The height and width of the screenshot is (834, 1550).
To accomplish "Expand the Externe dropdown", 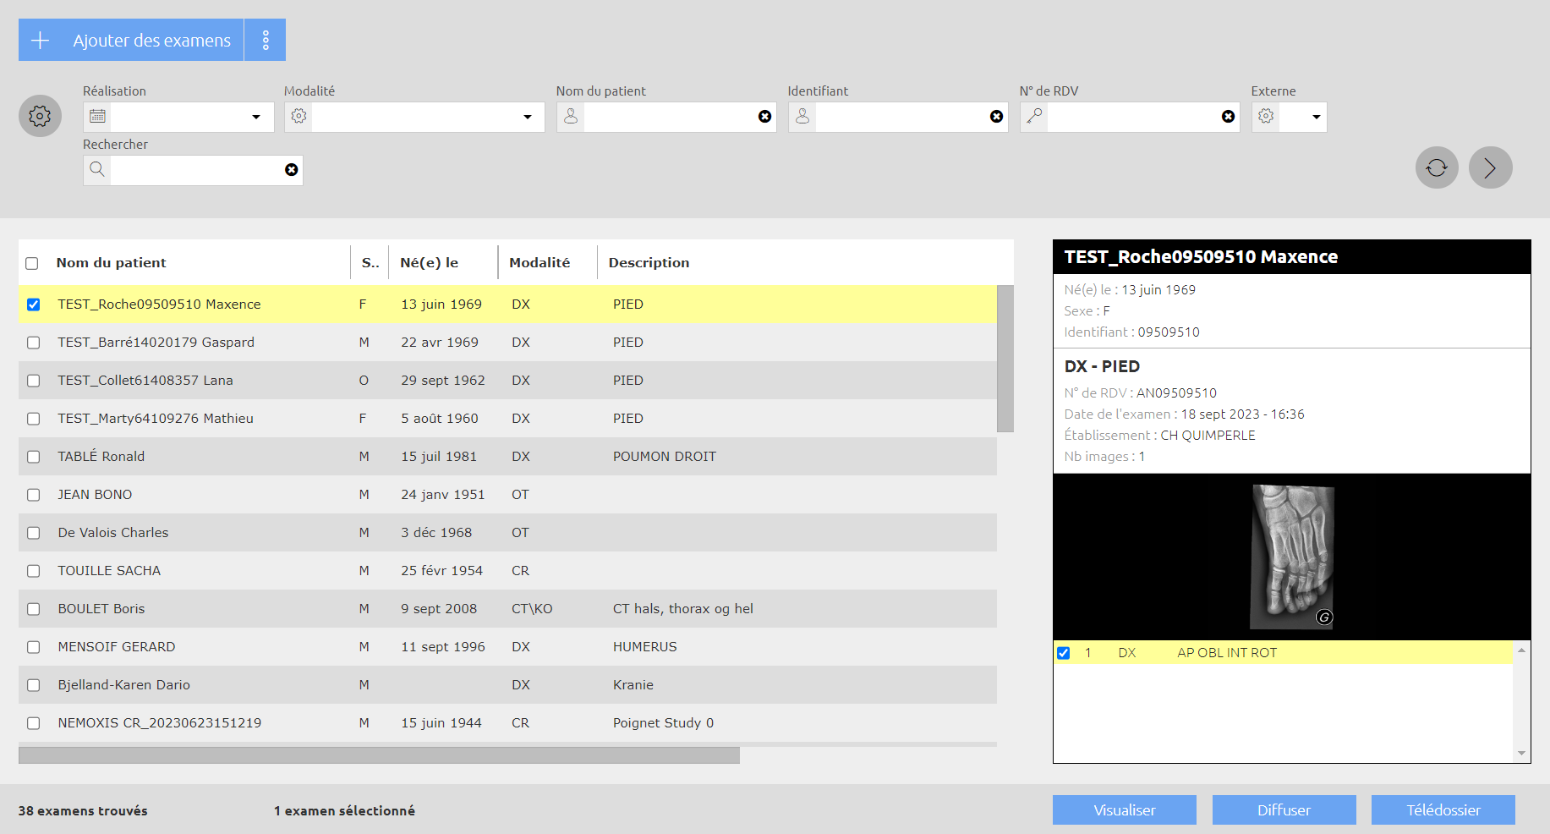I will click(x=1317, y=117).
